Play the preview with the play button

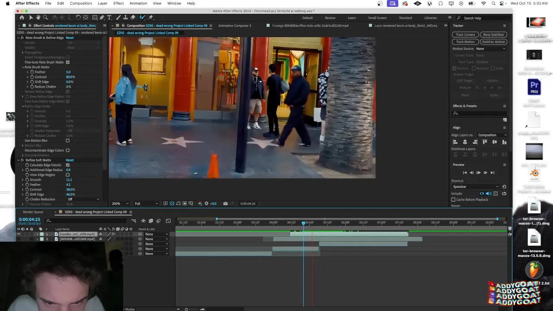point(478,173)
